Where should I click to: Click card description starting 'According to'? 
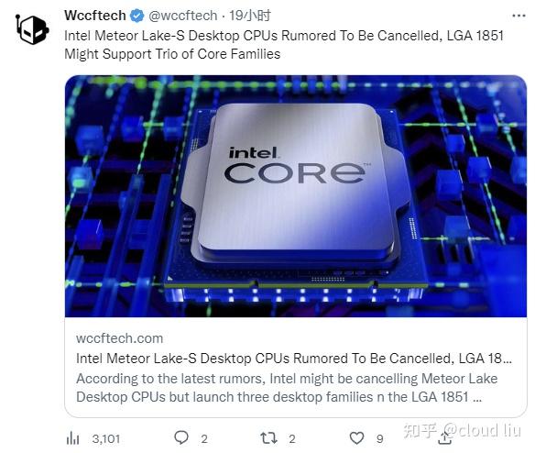click(x=287, y=388)
